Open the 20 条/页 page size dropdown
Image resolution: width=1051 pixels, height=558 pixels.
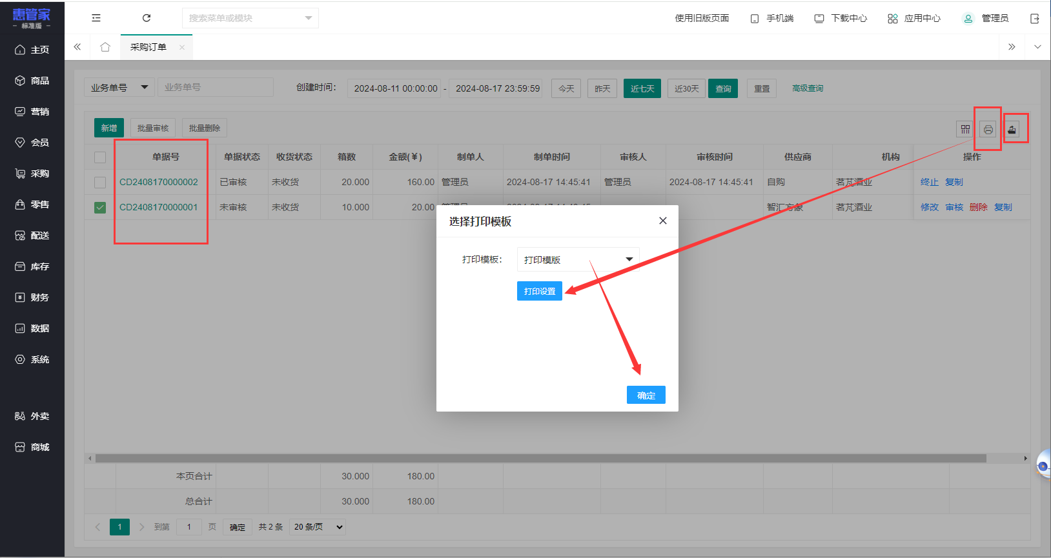[x=318, y=527]
